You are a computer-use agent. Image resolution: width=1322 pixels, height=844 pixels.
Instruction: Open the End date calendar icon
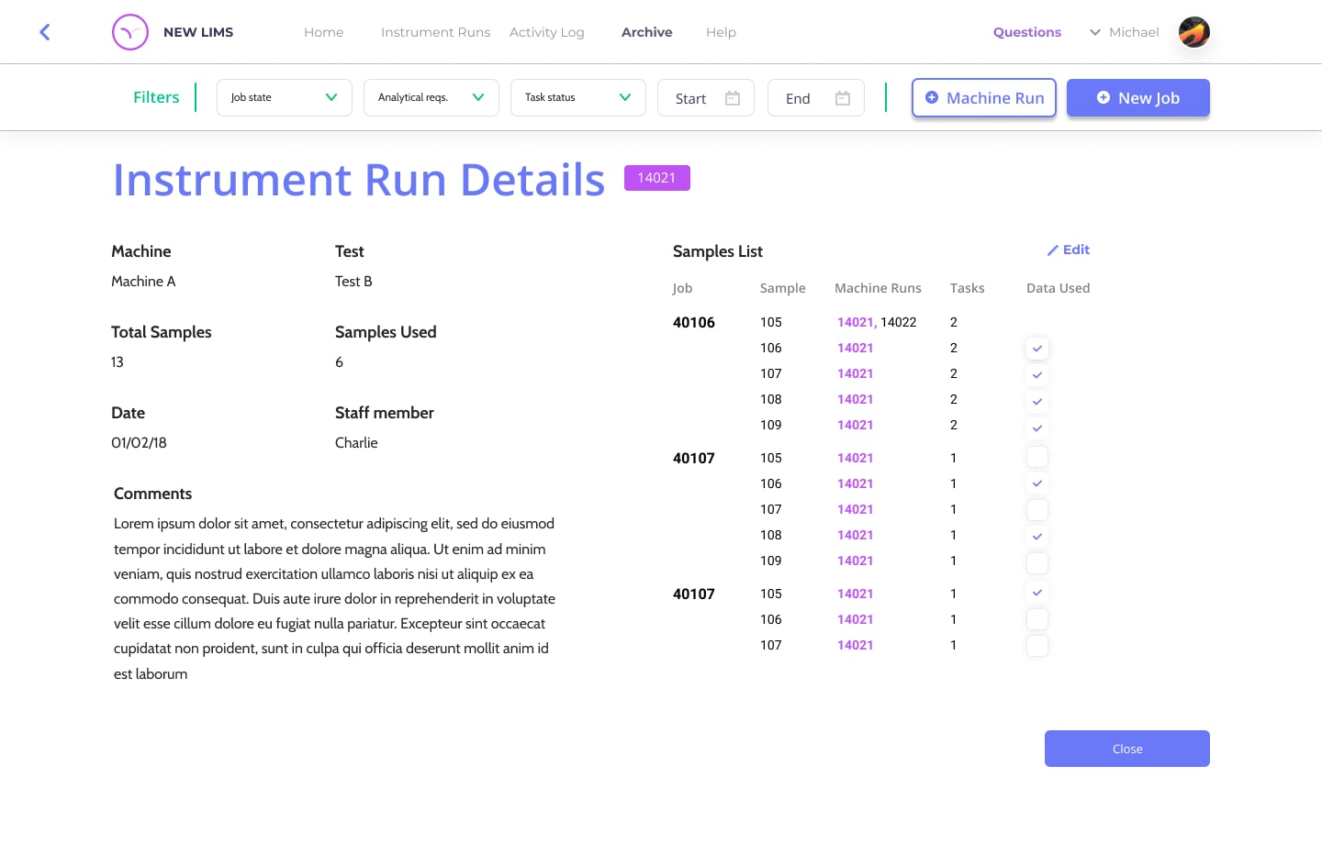(843, 98)
